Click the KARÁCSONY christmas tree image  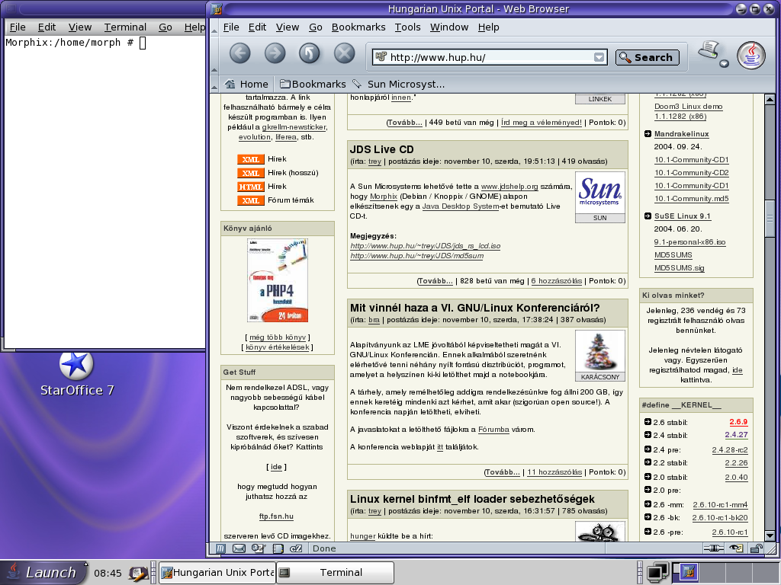pyautogui.click(x=599, y=350)
